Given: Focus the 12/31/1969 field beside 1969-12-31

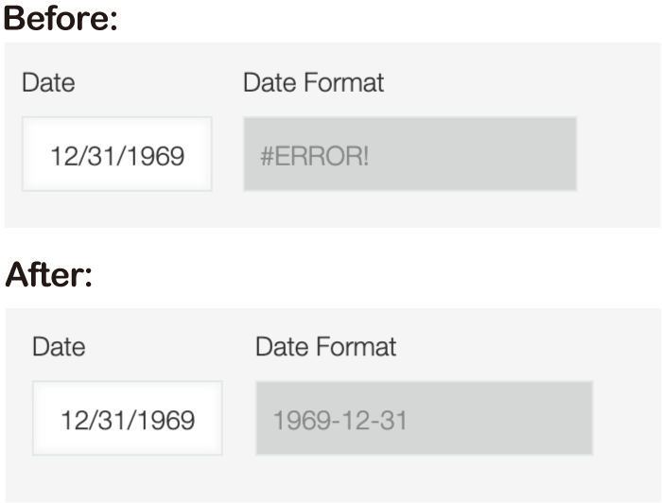Looking at the screenshot, I should (x=128, y=419).
